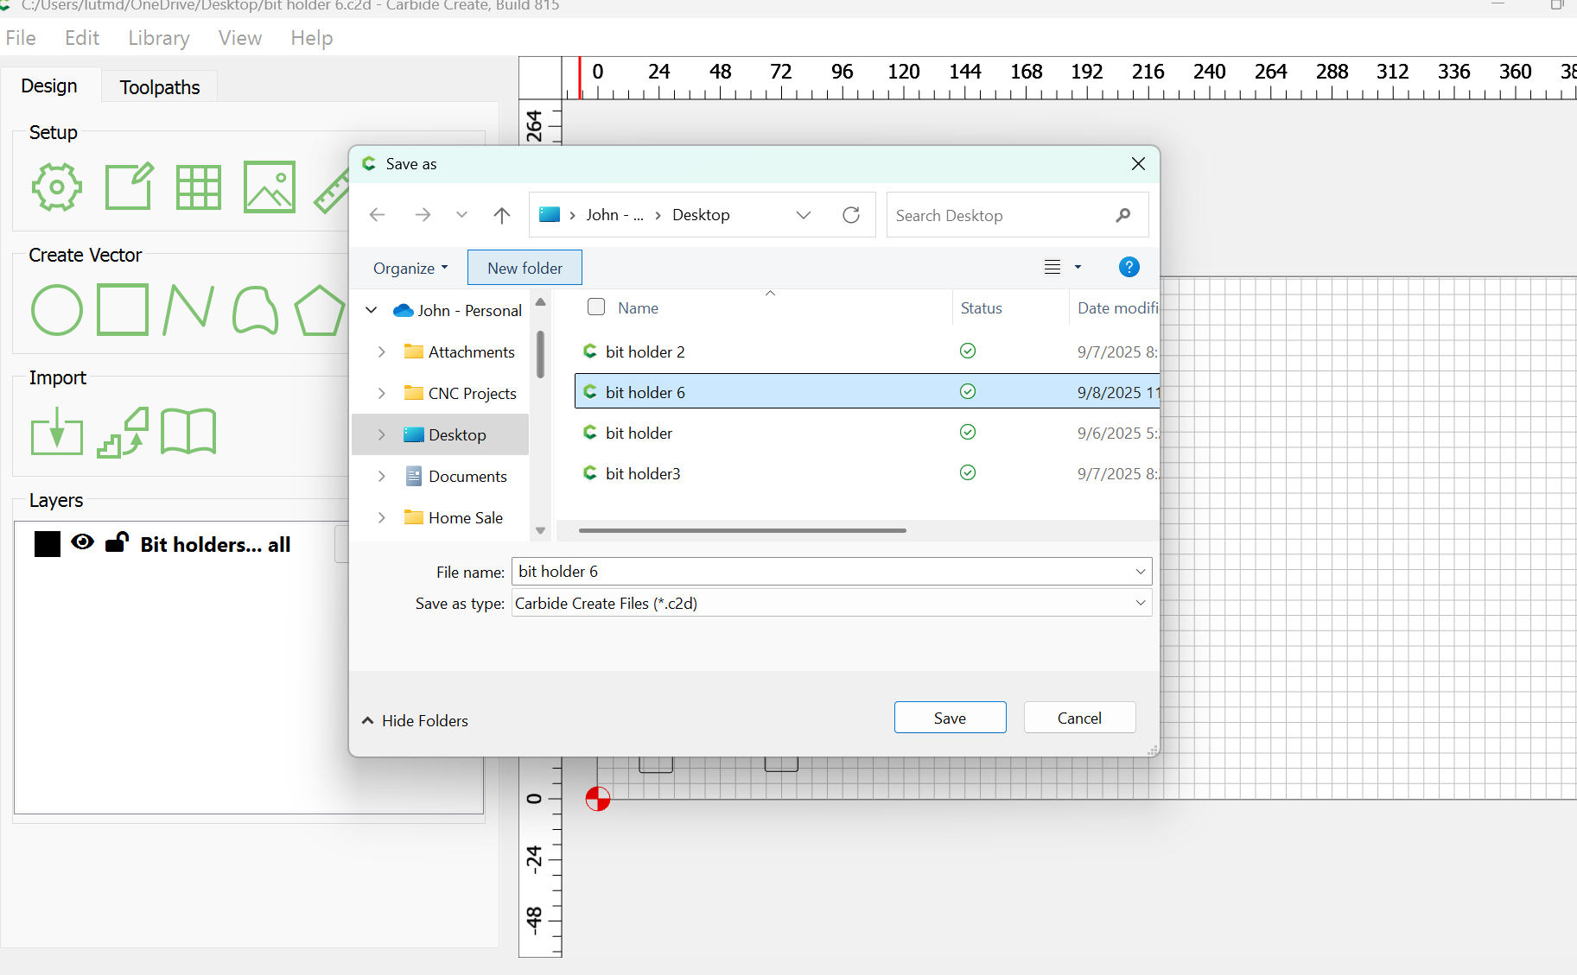The image size is (1577, 975).
Task: Open the design library book icon
Action: tap(188, 431)
